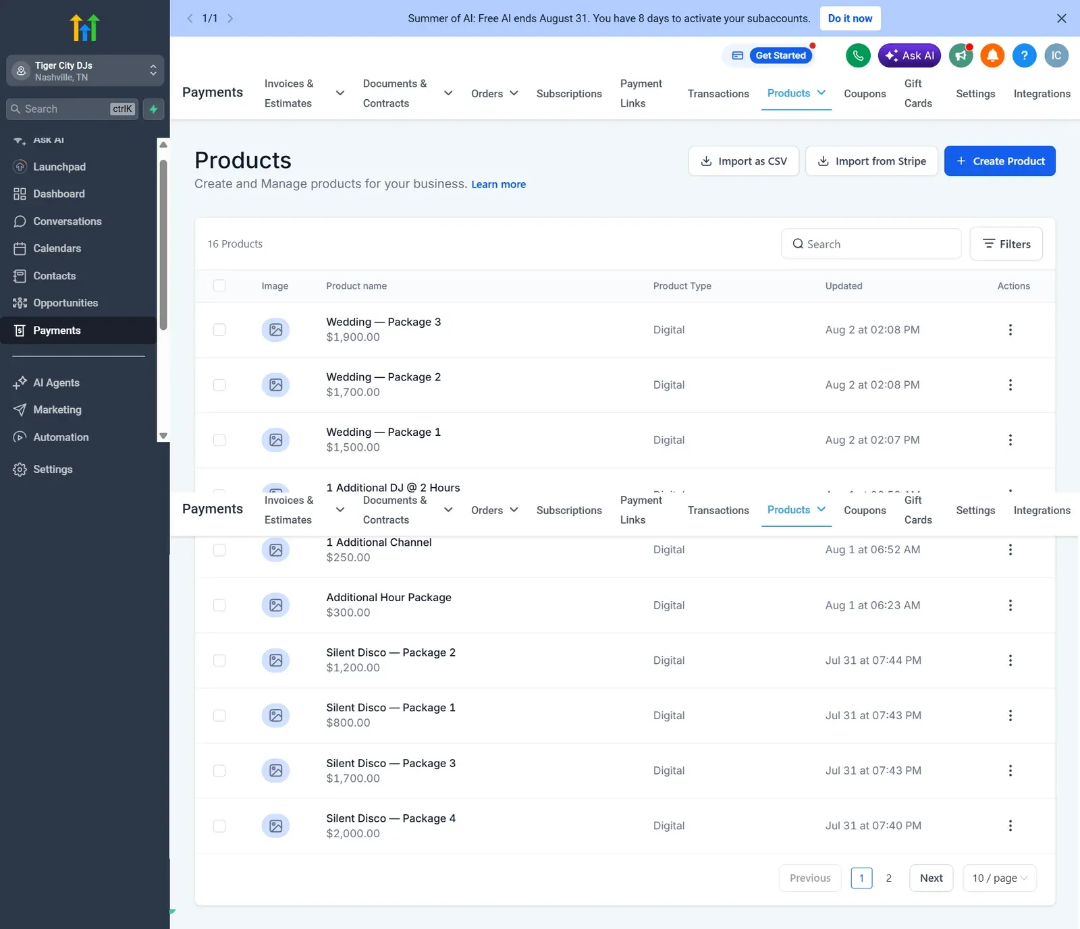Image resolution: width=1080 pixels, height=929 pixels.
Task: Open actions menu for Wedding — Package 3
Action: pos(1010,330)
